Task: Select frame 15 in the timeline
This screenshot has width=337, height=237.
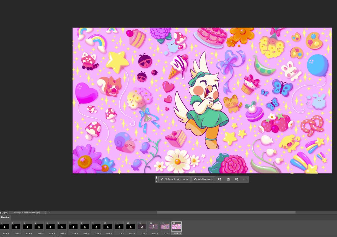Action: (165, 227)
